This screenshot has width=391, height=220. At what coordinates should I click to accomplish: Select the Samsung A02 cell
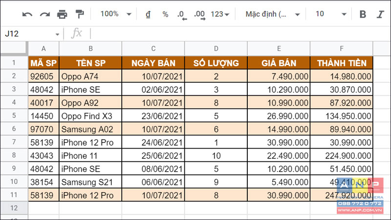[x=90, y=129]
